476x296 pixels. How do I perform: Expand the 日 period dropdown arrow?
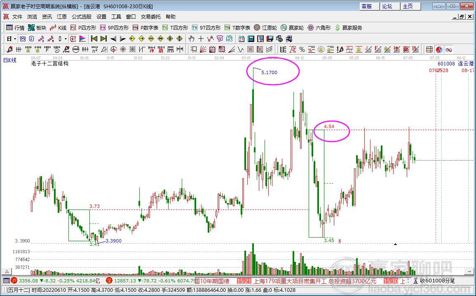coord(15,39)
